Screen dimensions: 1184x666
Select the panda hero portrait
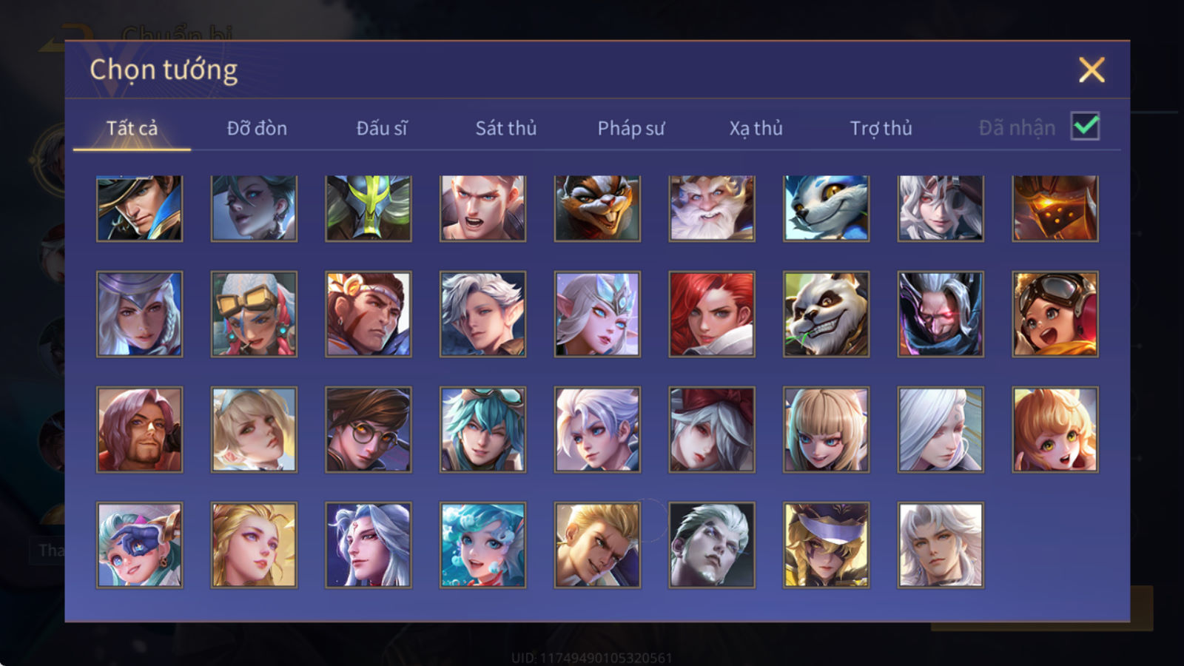[x=826, y=314]
